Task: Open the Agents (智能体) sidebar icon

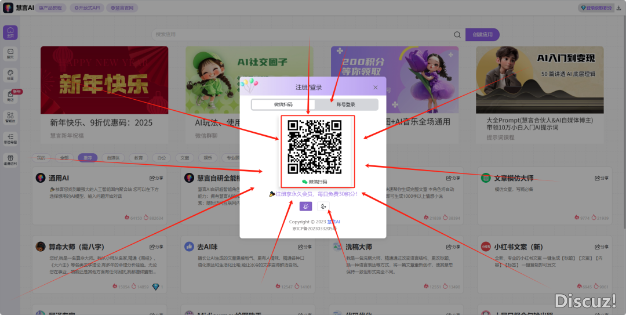Action: point(10,118)
